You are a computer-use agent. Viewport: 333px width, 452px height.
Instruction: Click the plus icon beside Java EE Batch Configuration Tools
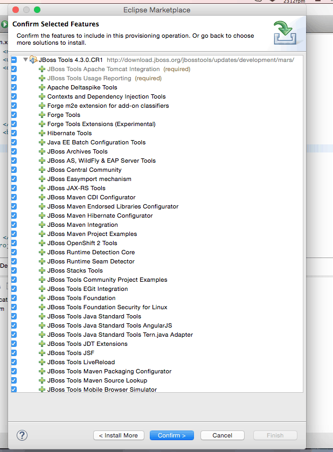click(42, 142)
